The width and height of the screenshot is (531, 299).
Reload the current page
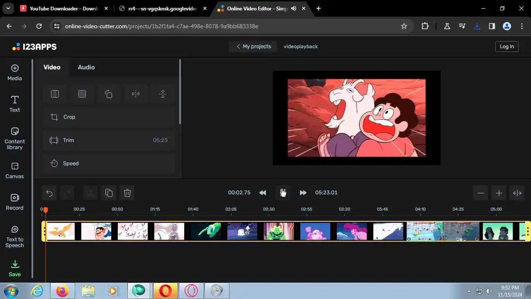coord(39,26)
